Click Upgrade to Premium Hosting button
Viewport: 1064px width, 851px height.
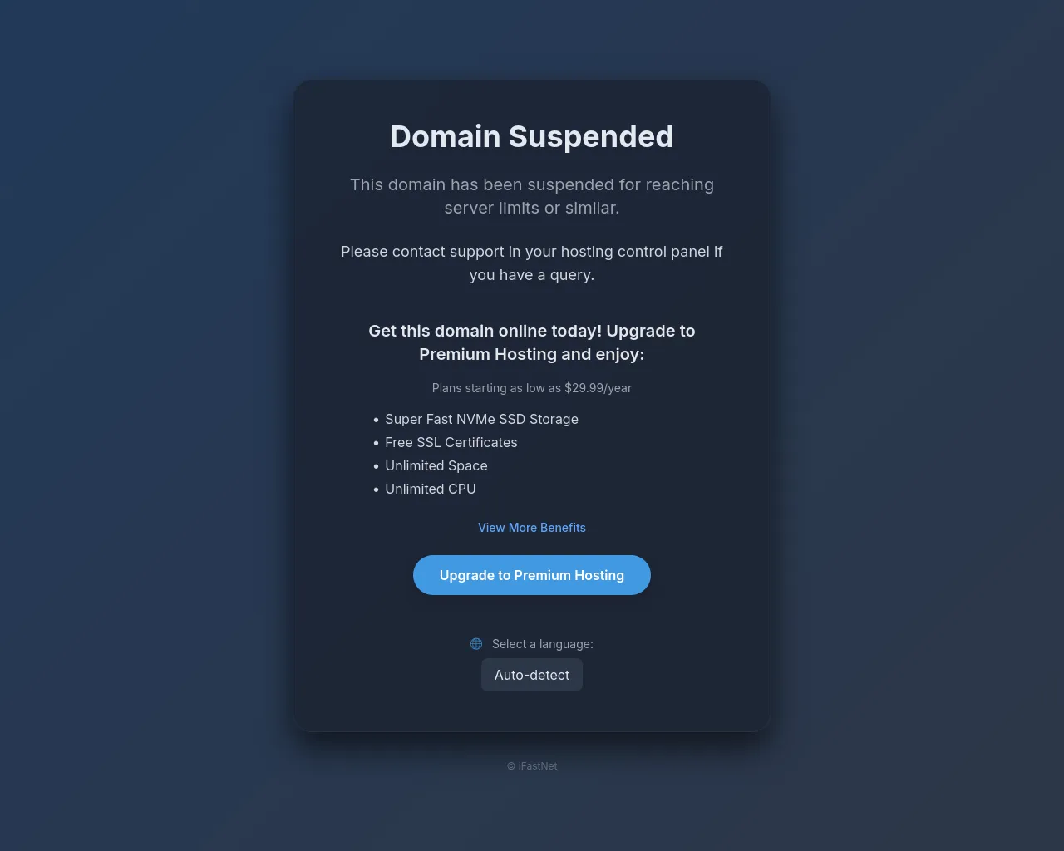click(532, 575)
